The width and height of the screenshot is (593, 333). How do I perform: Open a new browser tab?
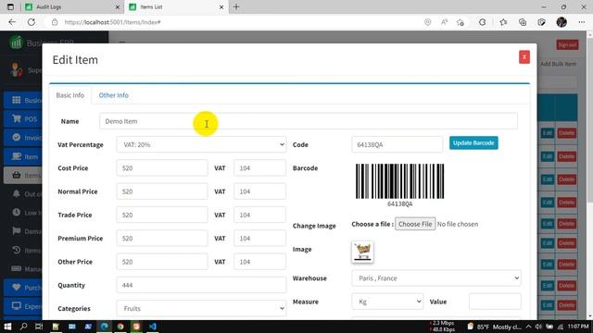tap(236, 6)
